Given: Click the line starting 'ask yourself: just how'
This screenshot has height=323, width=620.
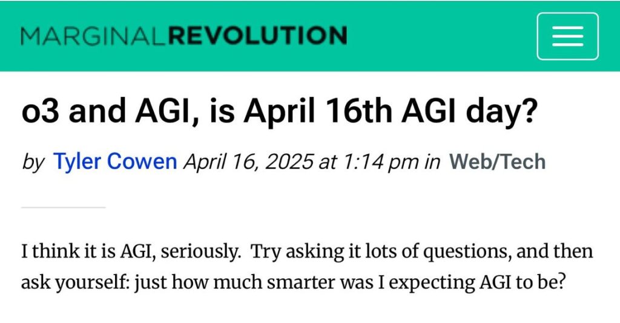Looking at the screenshot, I should click(293, 282).
